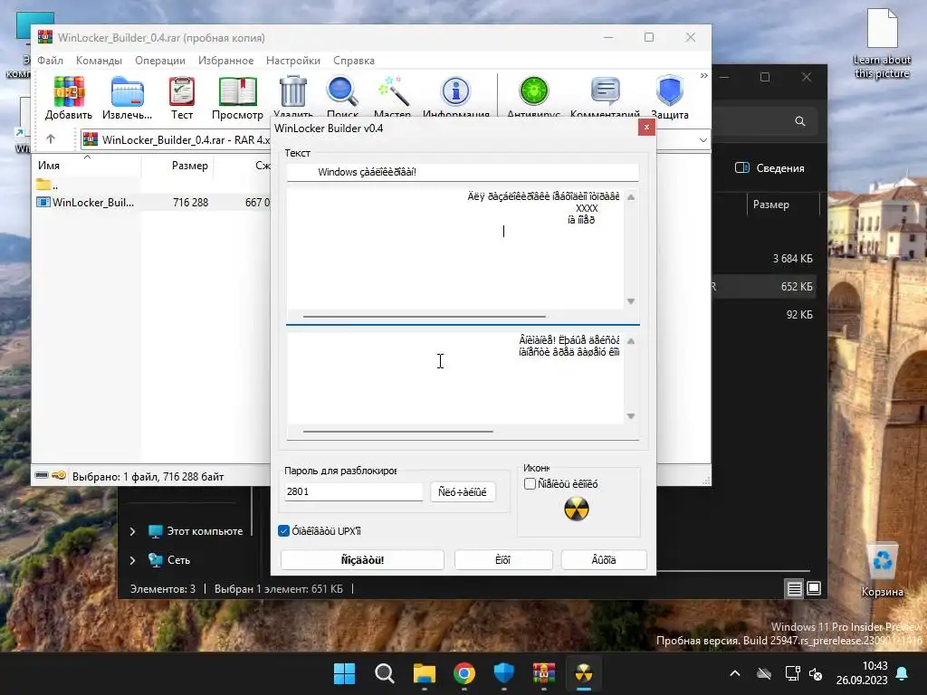Open the Настройки menu
The image size is (927, 695).
(293, 61)
